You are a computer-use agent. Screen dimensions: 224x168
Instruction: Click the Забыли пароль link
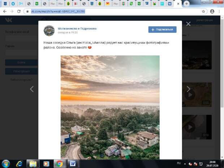[21, 79]
